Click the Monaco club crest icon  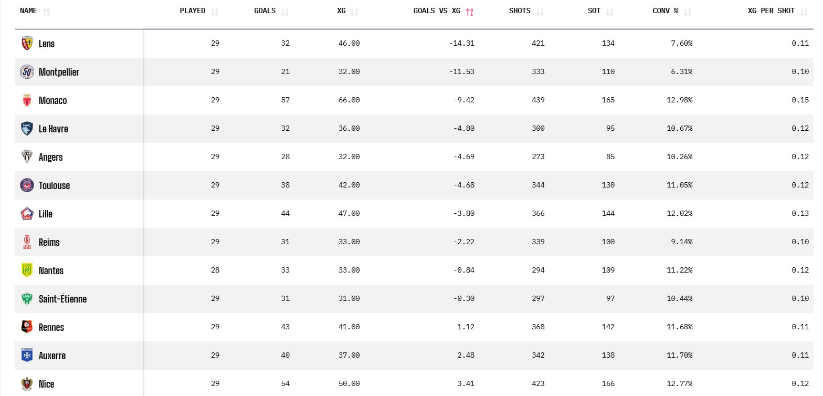[27, 100]
